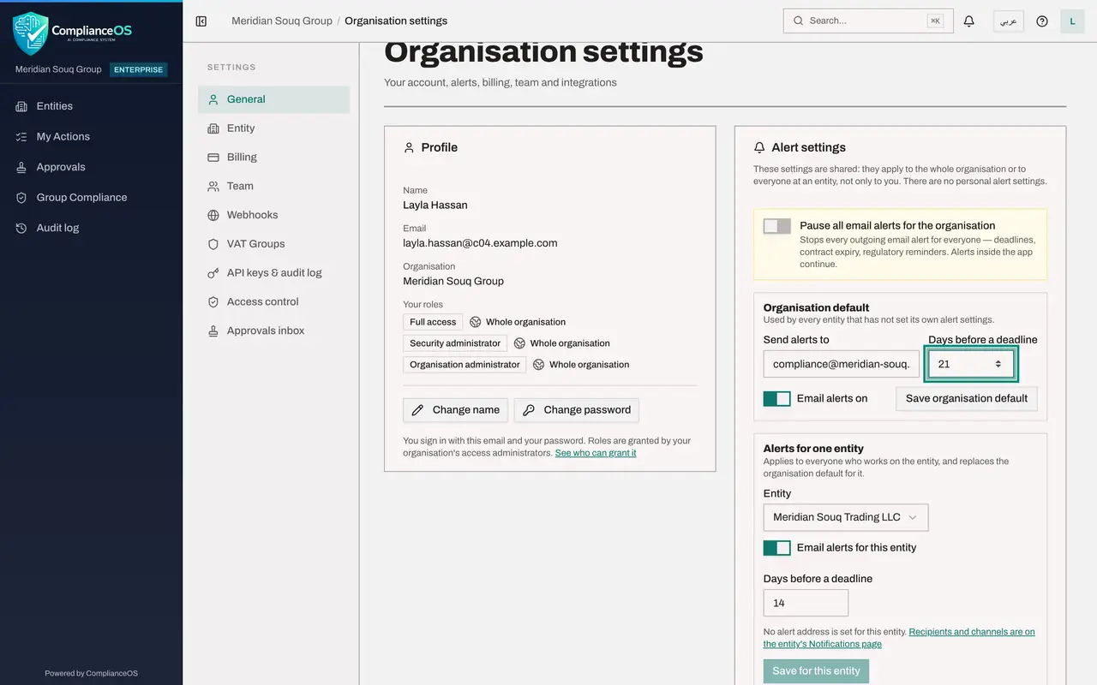Click the organisation days stepper arrows

[998, 364]
